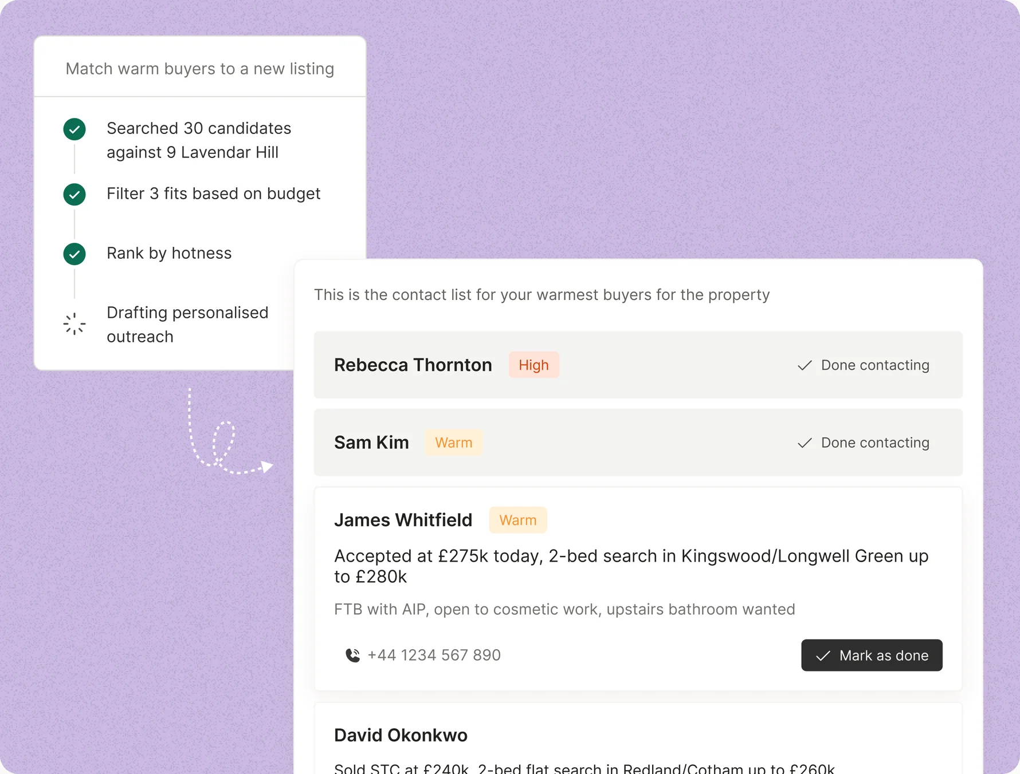
Task: Open the Match warm buyers task header
Action: point(200,68)
